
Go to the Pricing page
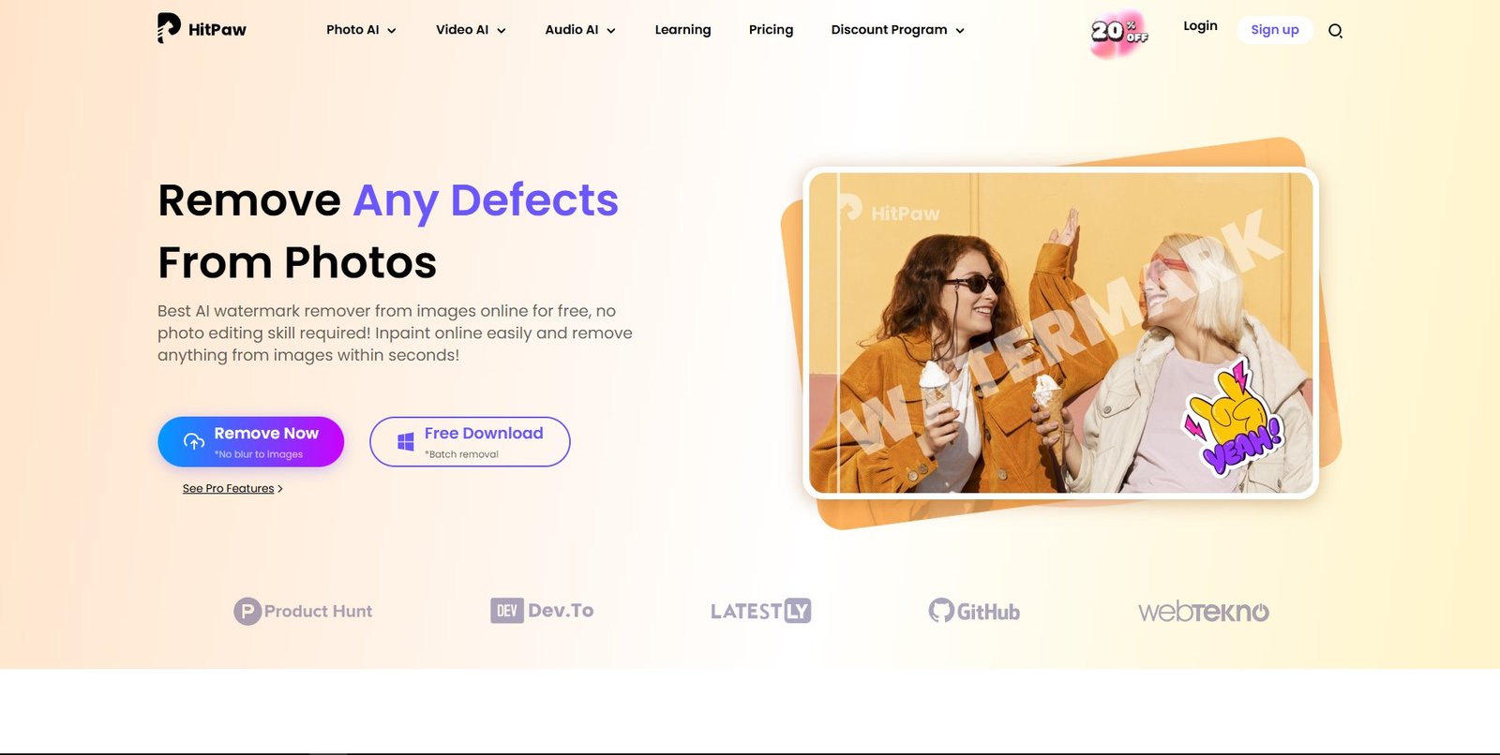[x=771, y=30]
